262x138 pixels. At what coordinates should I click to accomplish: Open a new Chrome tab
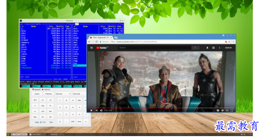(116, 38)
